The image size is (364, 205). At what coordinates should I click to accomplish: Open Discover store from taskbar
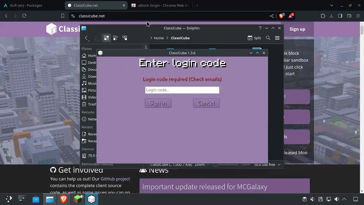(x=36, y=199)
